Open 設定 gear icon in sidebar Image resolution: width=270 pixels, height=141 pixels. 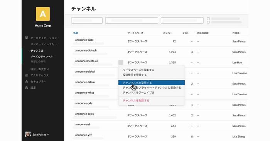tap(27, 88)
